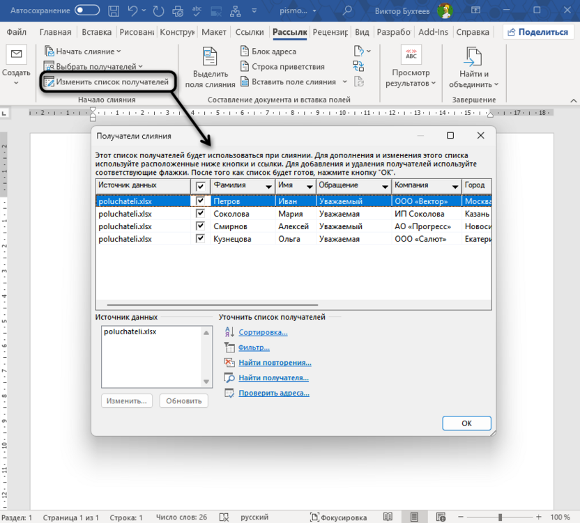Switch to the Макет tab
Viewport: 580px width, 523px height.
click(214, 32)
